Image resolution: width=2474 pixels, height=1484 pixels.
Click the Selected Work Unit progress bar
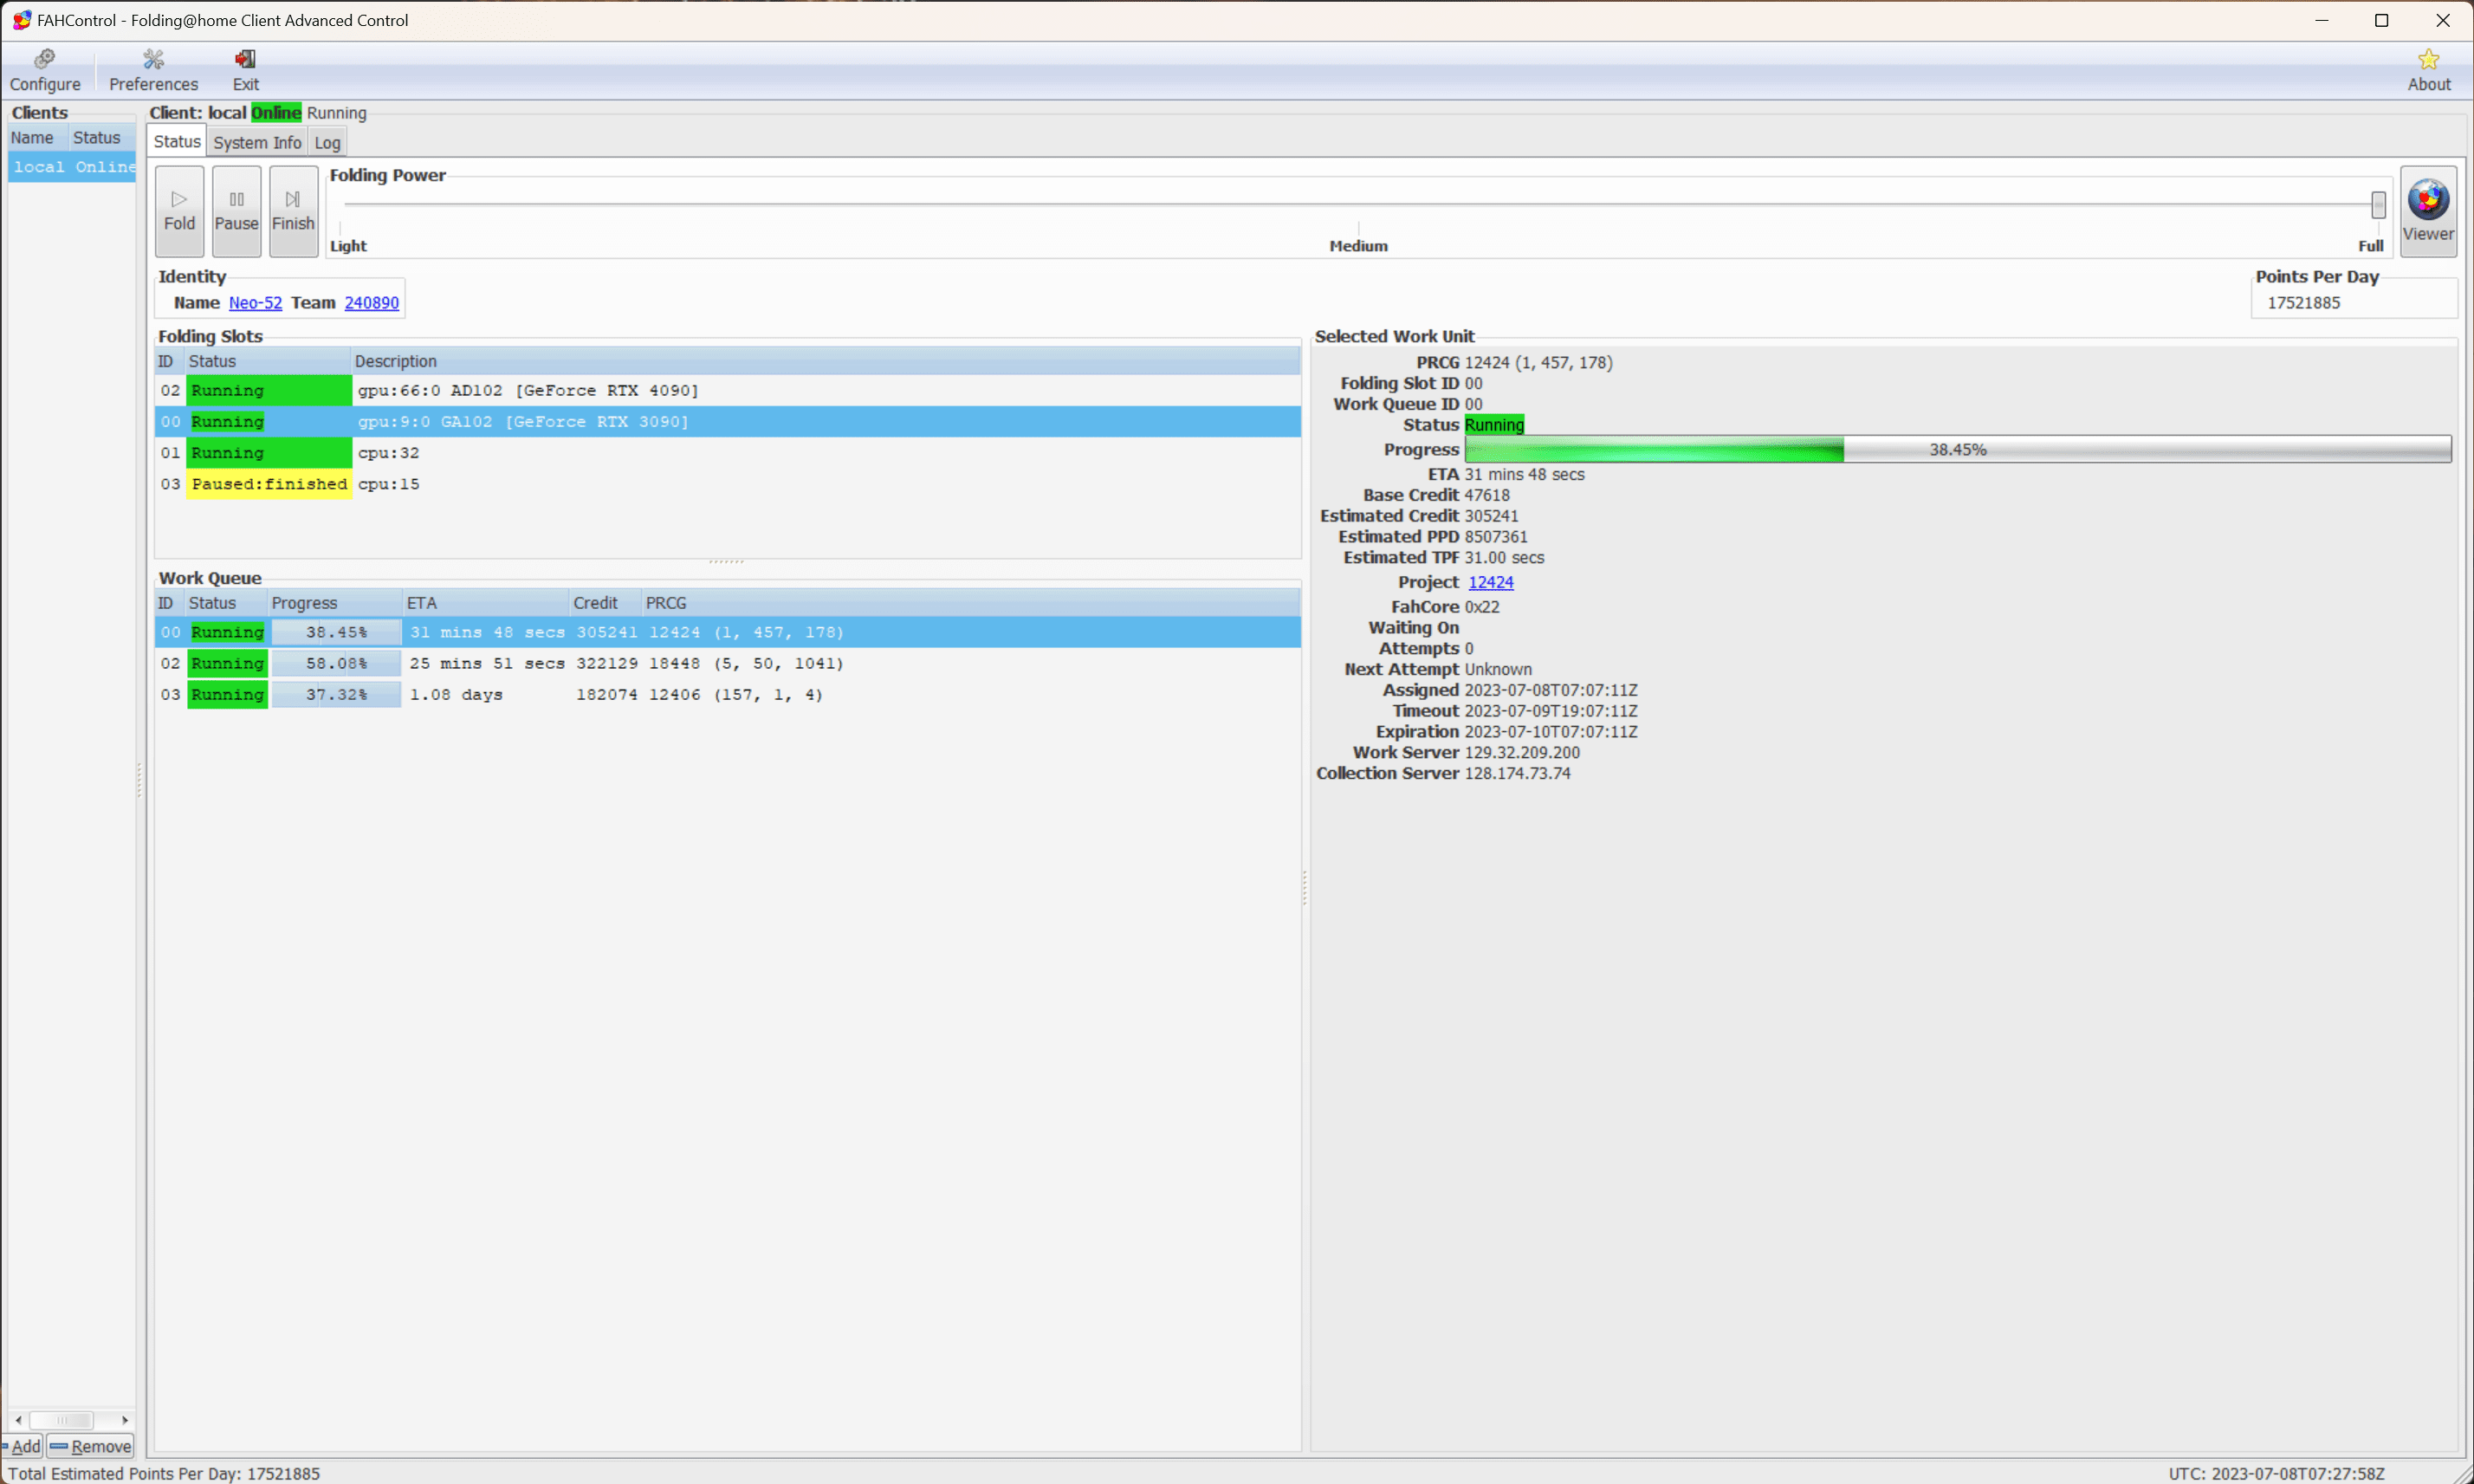point(1957,449)
